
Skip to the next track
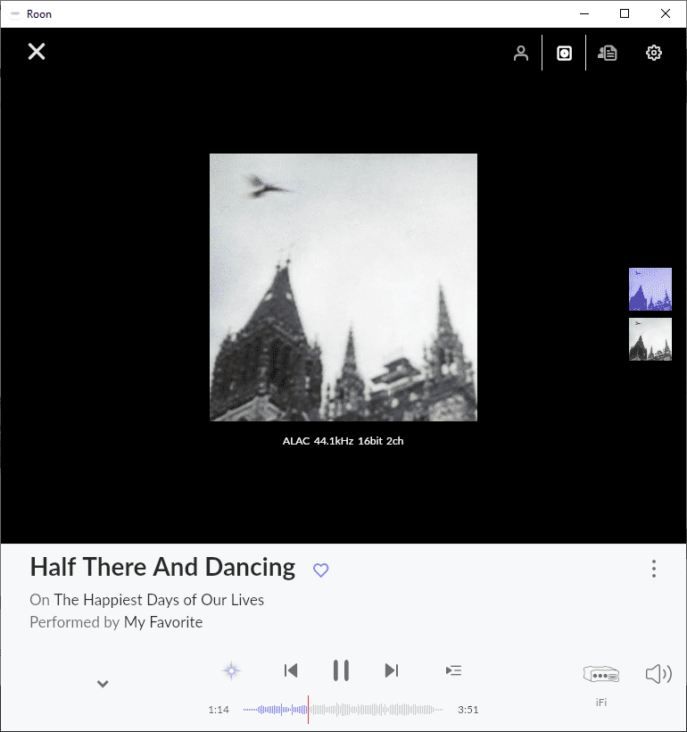(392, 670)
